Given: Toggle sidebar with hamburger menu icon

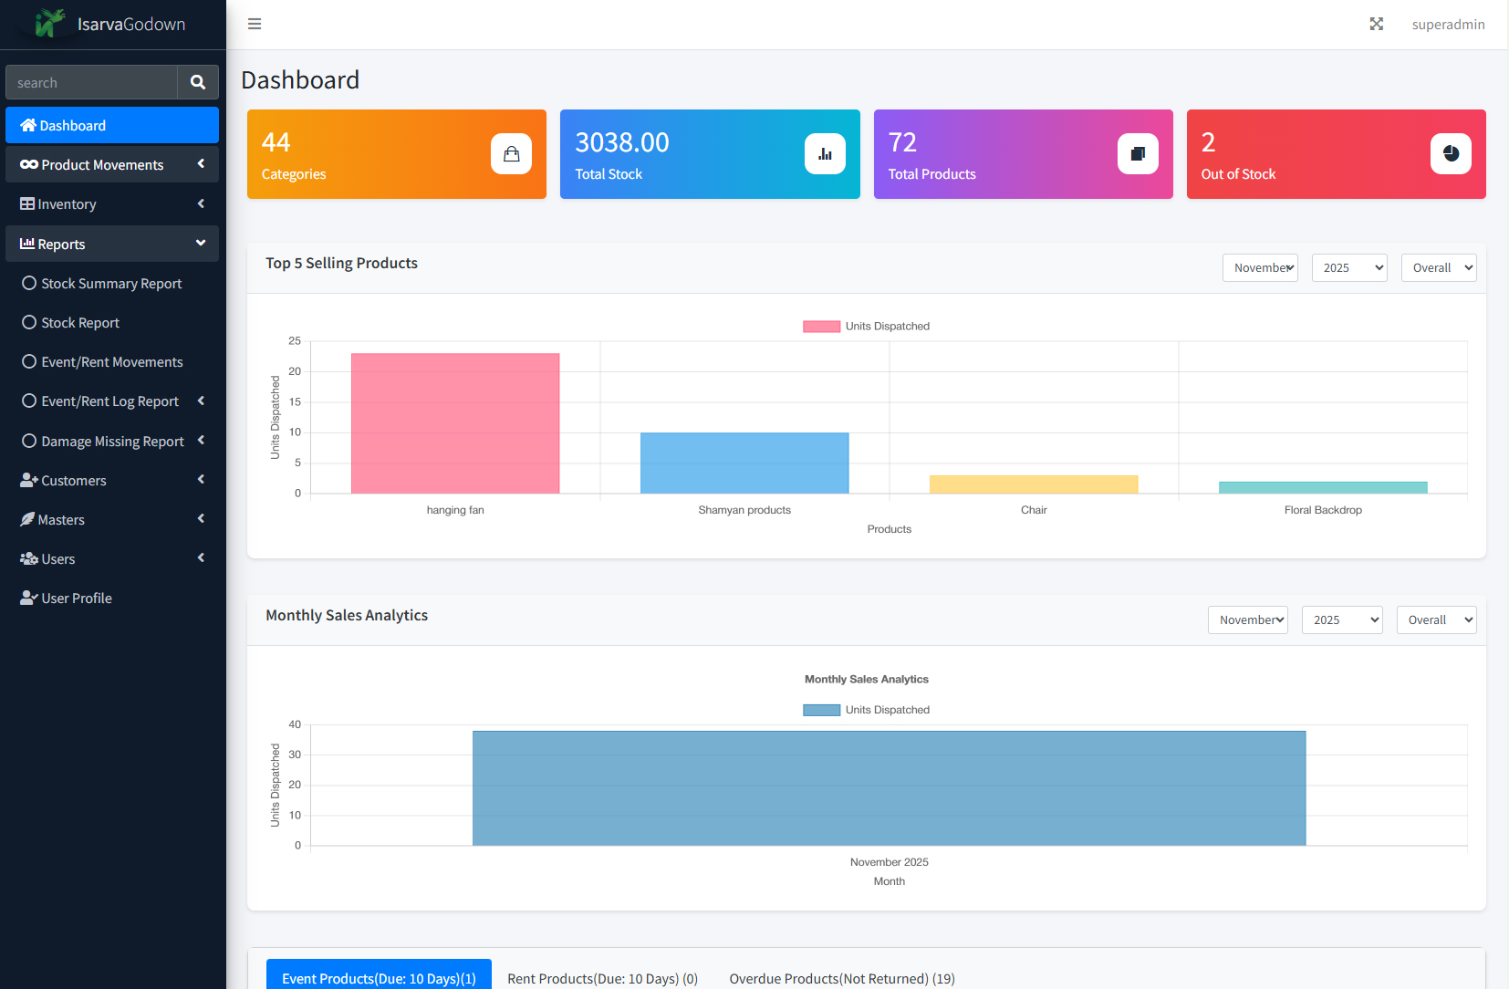Looking at the screenshot, I should coord(255,24).
